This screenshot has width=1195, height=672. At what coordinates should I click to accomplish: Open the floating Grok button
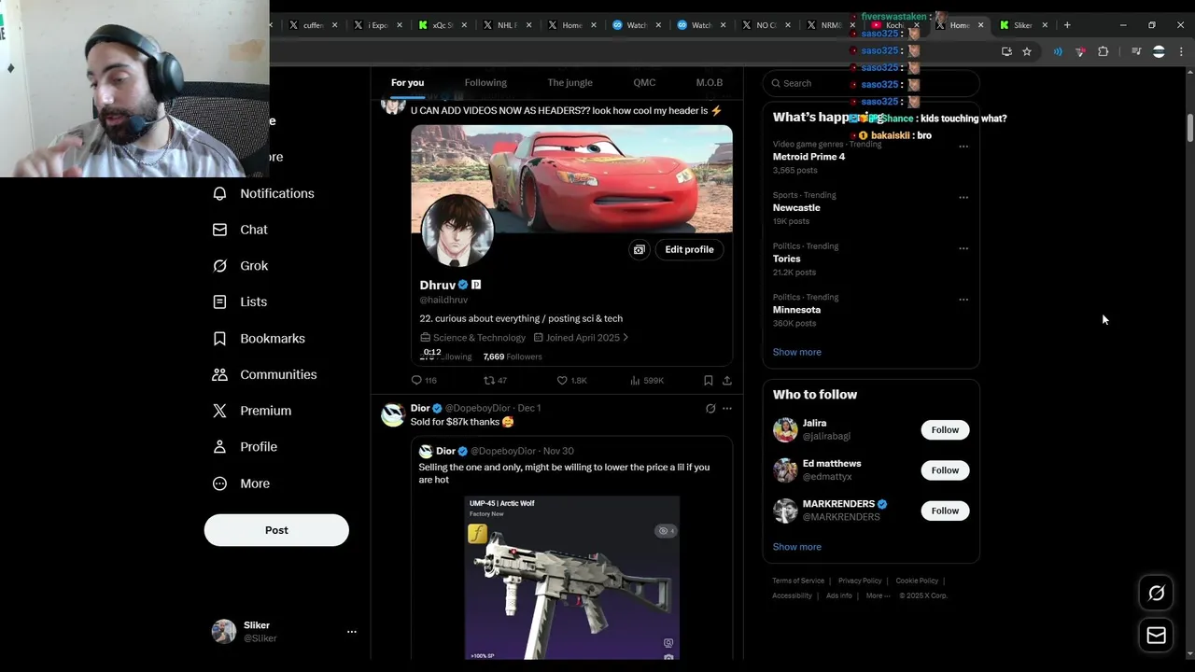1156,593
